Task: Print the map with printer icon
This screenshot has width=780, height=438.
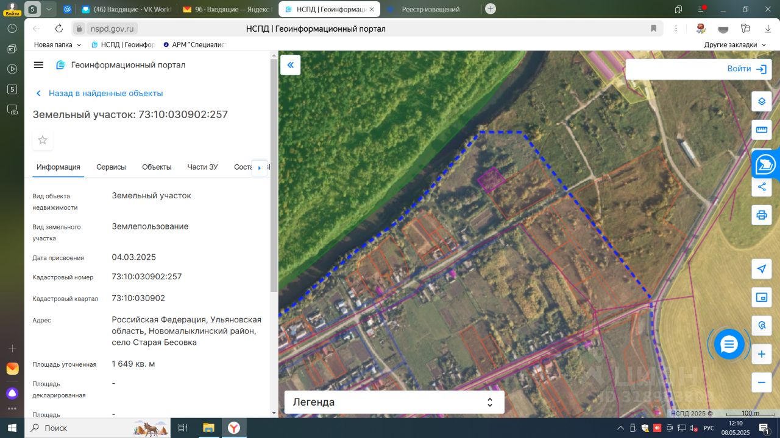Action: 762,215
